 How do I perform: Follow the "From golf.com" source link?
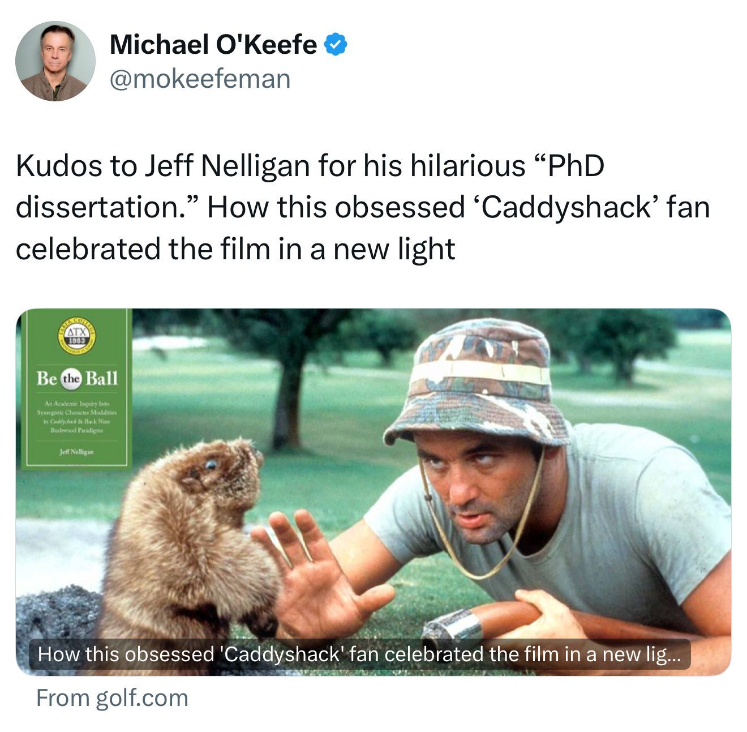pos(112,698)
